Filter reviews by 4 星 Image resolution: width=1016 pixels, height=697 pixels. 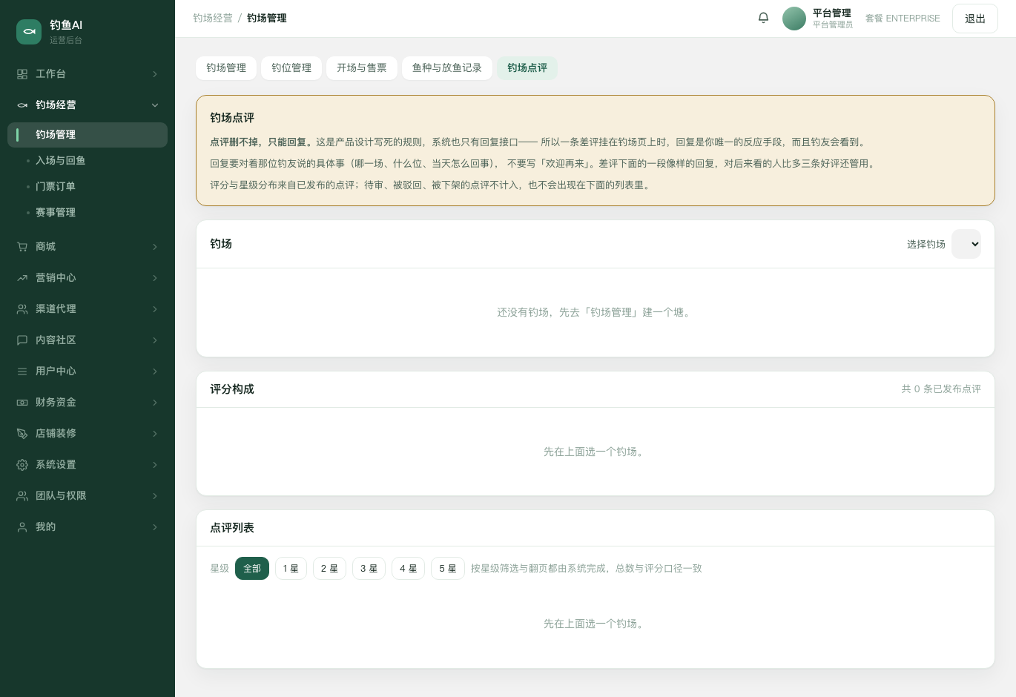click(x=408, y=569)
